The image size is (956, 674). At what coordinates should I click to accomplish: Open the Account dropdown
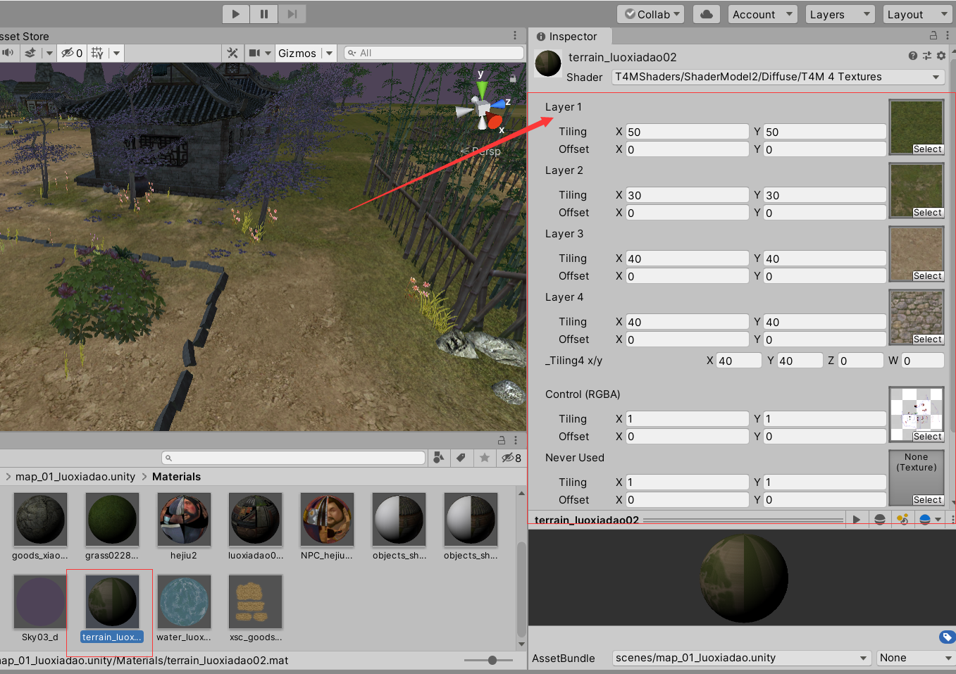(763, 14)
